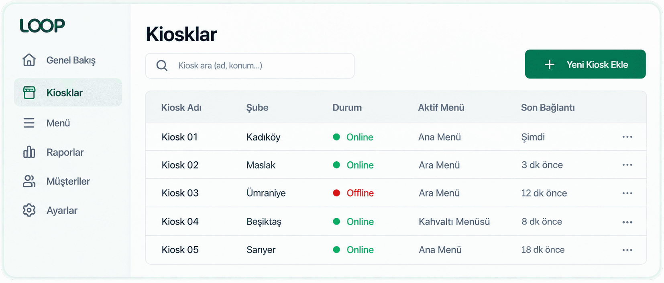Click the Şimdi last connection cell
This screenshot has height=283, width=664.
coord(533,137)
